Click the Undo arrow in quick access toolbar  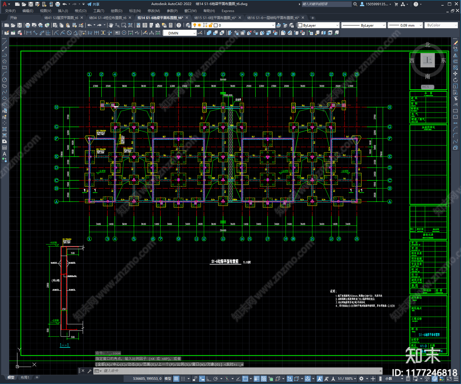[x=65, y=4]
